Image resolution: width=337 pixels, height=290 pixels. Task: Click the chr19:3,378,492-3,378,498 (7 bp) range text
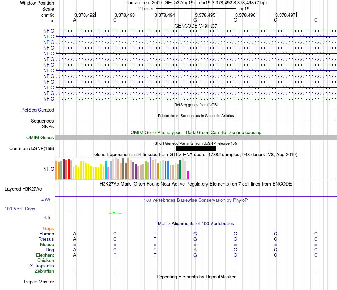(x=233, y=3)
